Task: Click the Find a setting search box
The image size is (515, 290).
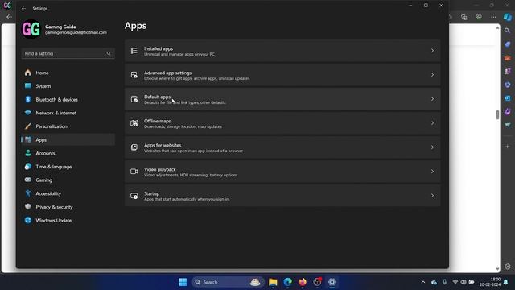Action: point(68,53)
